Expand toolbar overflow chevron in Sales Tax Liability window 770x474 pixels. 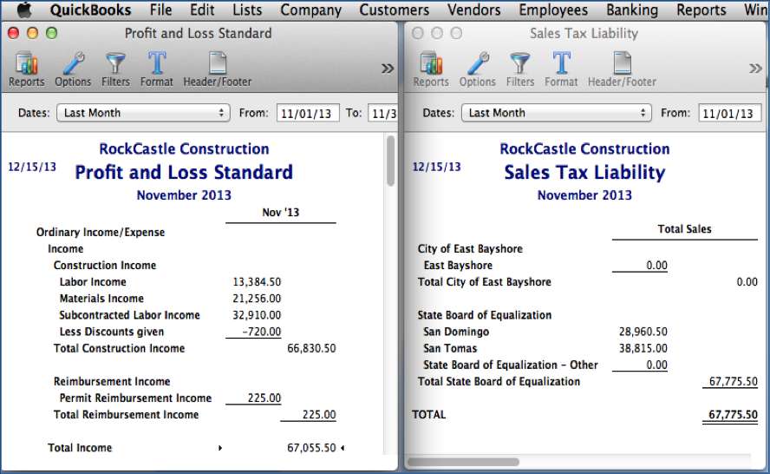click(x=755, y=69)
